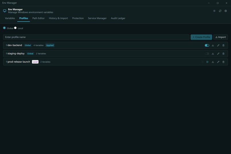
Task: Select the Profiles tab
Action: point(24,18)
